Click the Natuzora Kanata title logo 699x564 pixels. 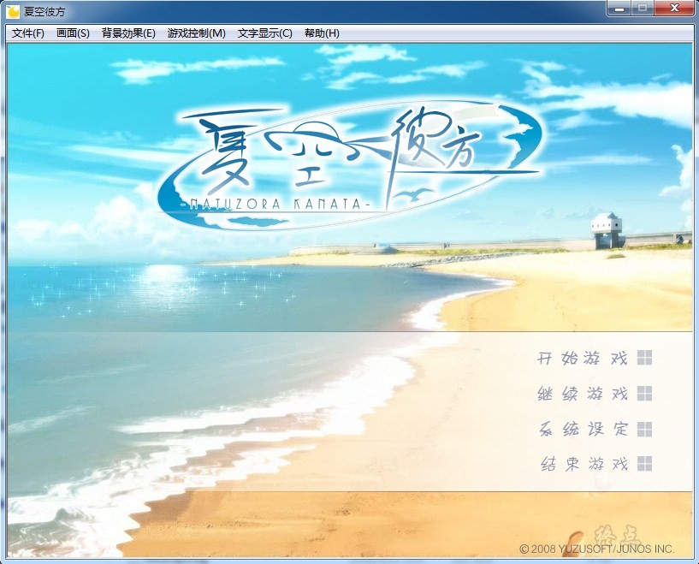click(351, 163)
